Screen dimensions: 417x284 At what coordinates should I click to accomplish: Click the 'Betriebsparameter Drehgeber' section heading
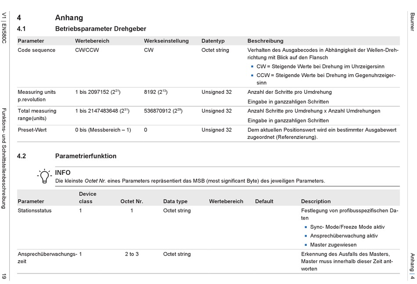point(101,29)
